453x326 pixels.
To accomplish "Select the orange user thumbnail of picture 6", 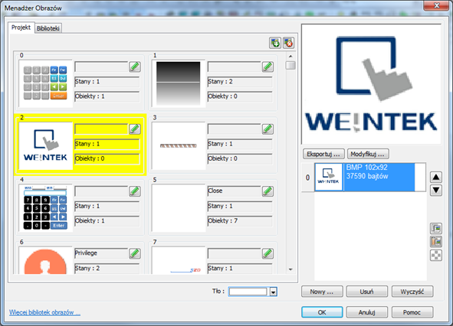I will [x=45, y=260].
